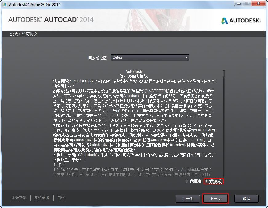Click the 上一步 button to go back
Viewport: 268px width, 208px height.
tap(188, 199)
